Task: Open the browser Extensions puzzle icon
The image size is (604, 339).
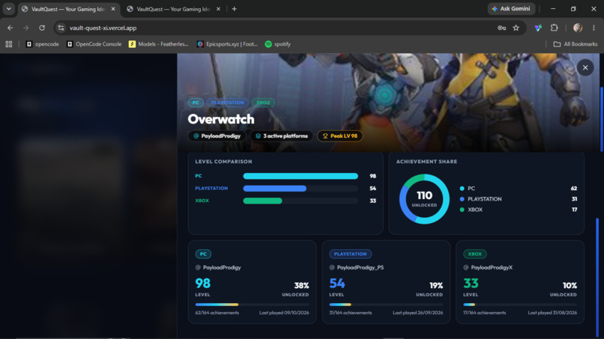Action: (554, 28)
